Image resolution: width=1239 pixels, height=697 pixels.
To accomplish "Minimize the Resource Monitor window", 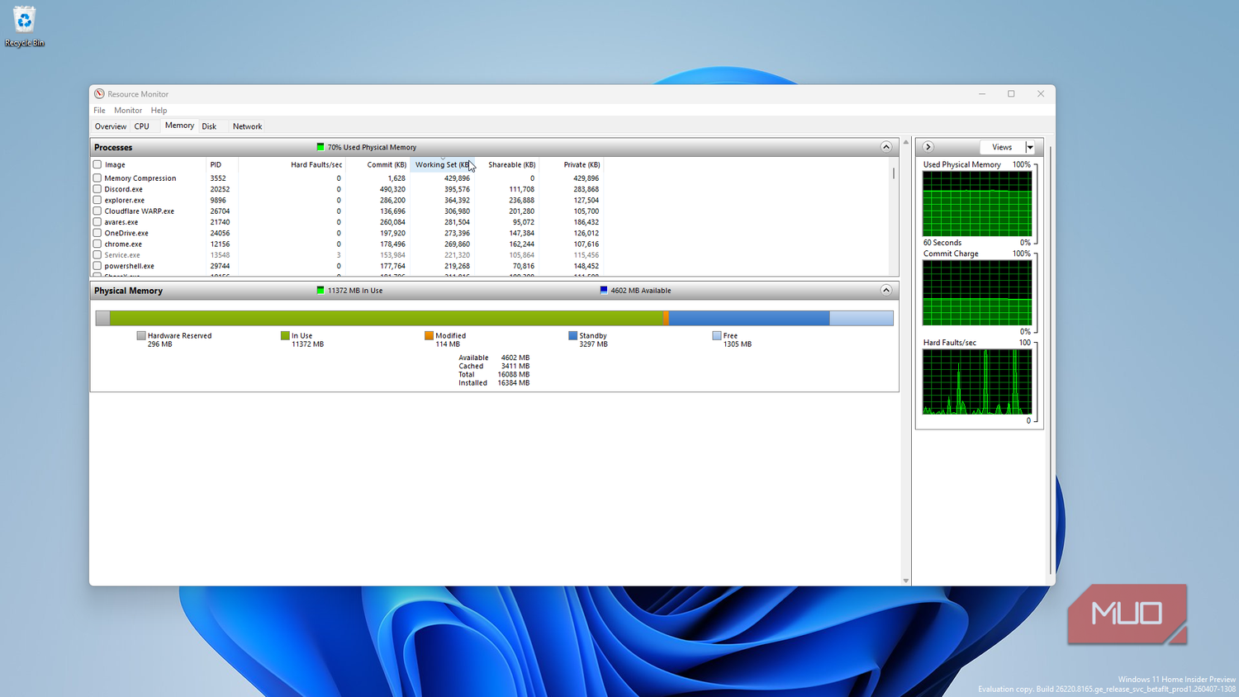I will 982,94.
